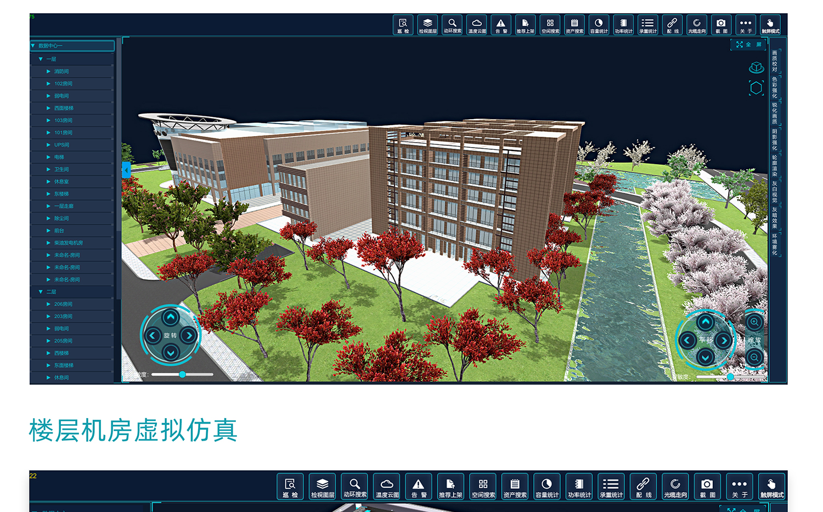
Task: Enable the 阴影强化 shadow enhancement option
Action: tap(775, 139)
